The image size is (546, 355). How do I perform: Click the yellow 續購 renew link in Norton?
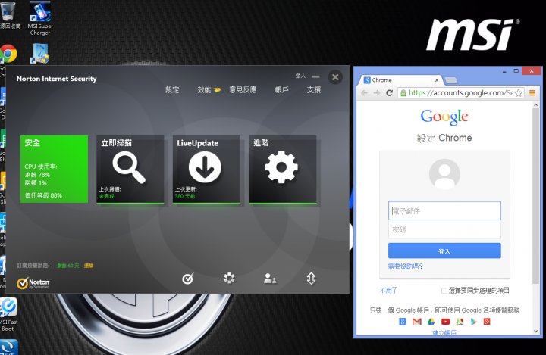pos(89,266)
